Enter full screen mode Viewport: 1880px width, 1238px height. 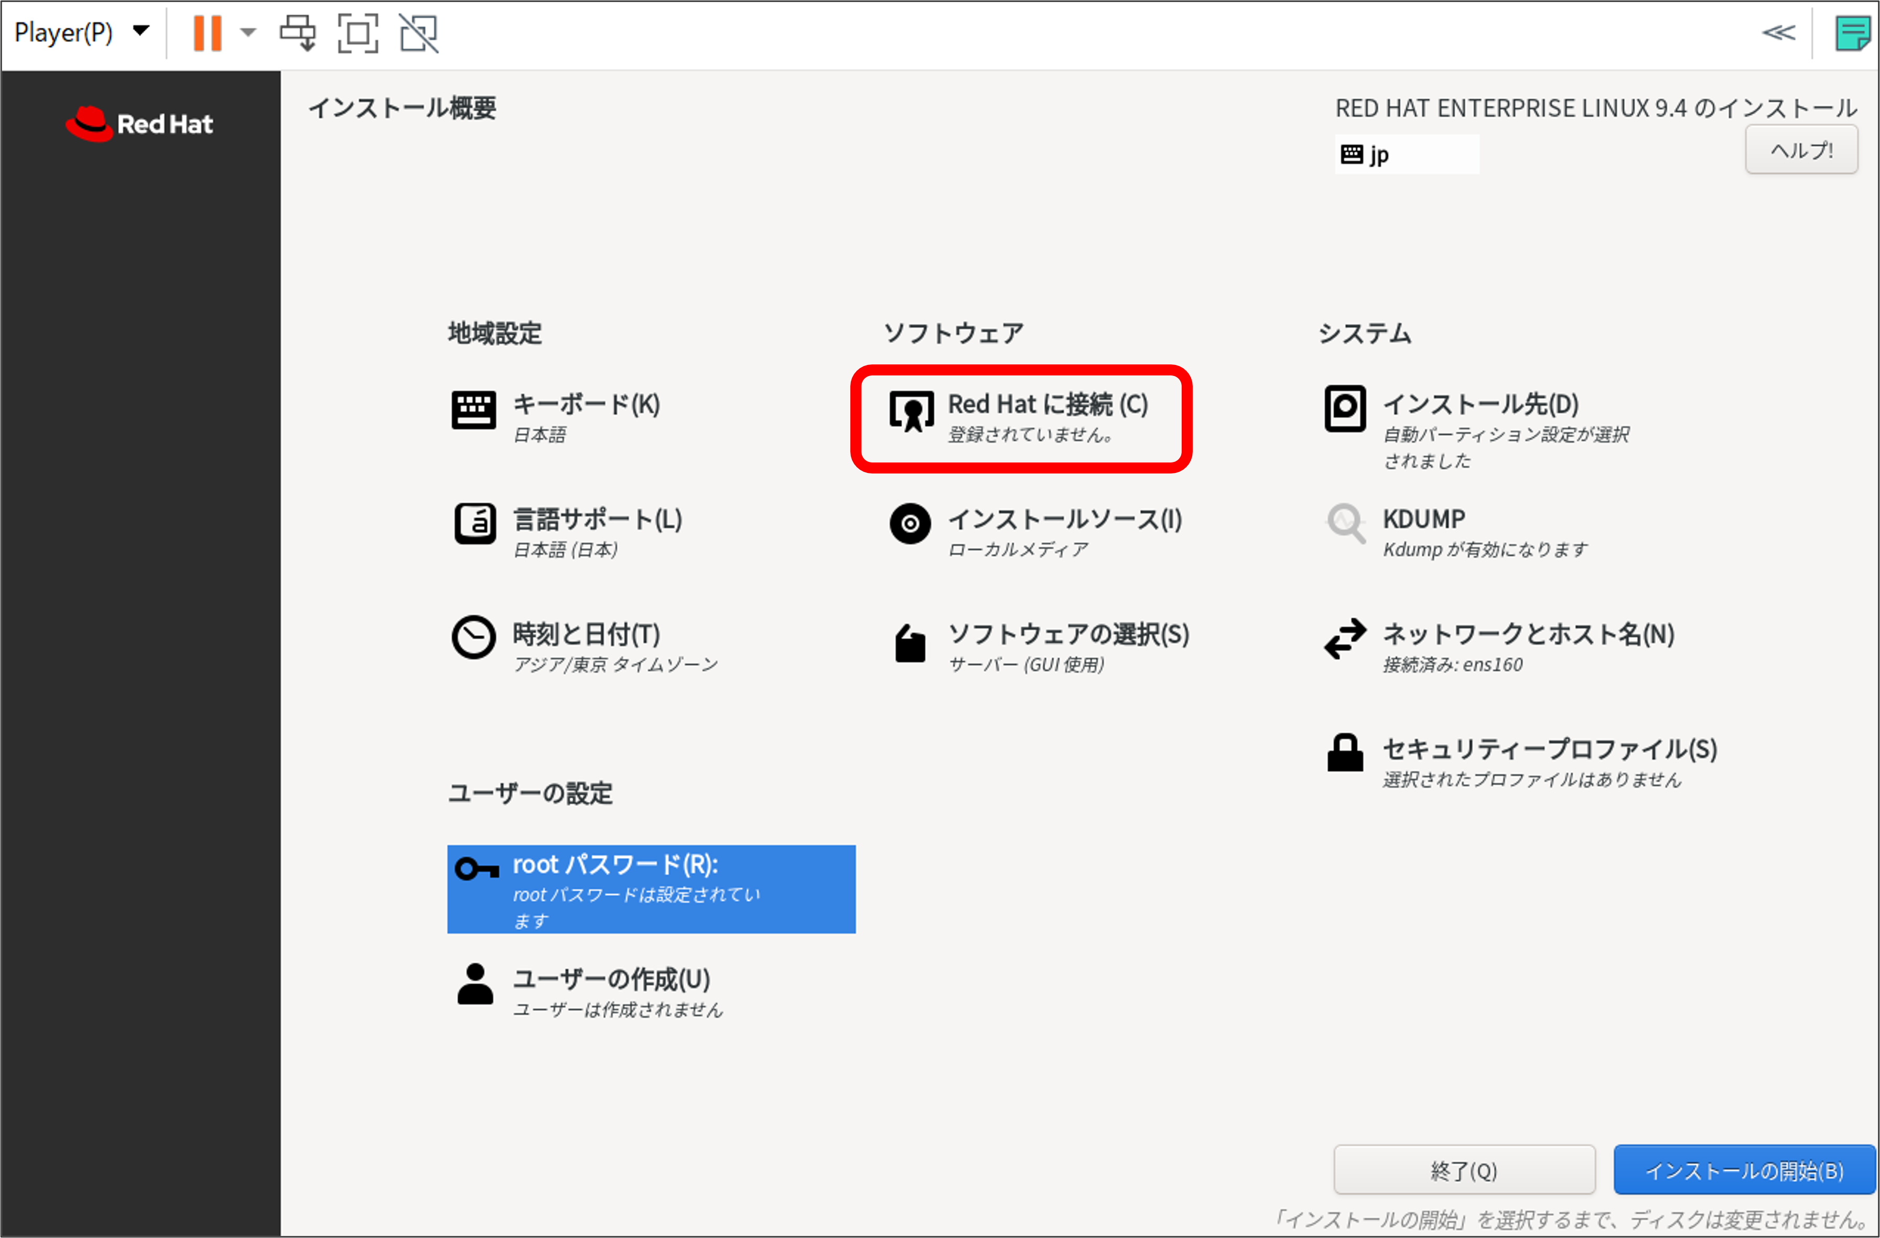pyautogui.click(x=358, y=33)
